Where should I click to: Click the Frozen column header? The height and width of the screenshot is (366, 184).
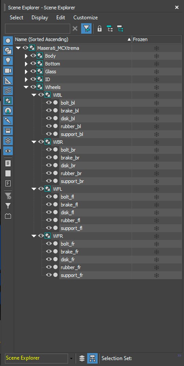click(157, 39)
